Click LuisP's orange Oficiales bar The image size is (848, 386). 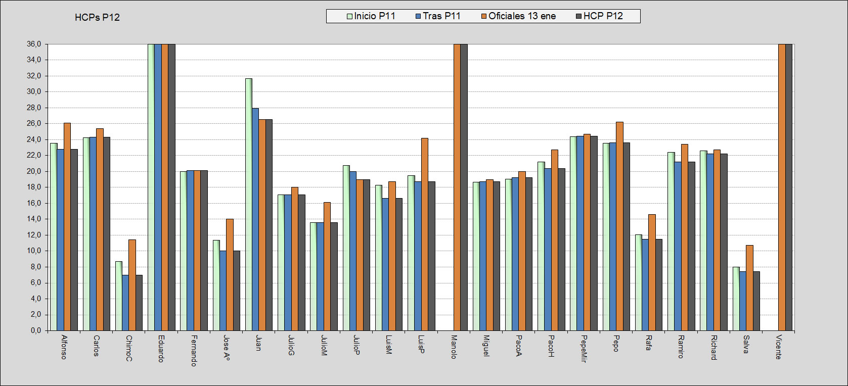click(425, 235)
